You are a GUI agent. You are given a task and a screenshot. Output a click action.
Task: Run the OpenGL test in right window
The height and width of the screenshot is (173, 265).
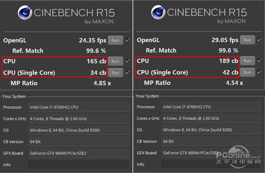point(248,40)
